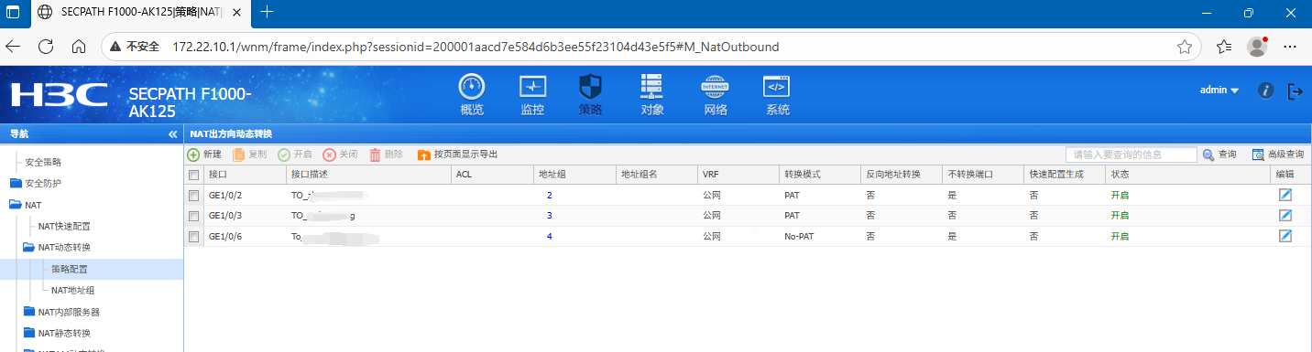
Task: Open the 系统 system icon
Action: 777,95
